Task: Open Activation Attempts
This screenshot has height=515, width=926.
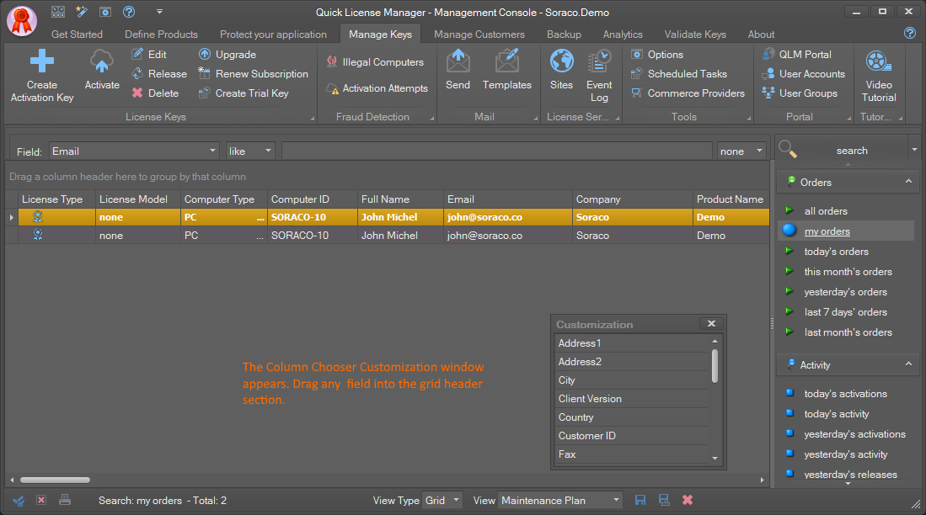Action: coord(377,88)
